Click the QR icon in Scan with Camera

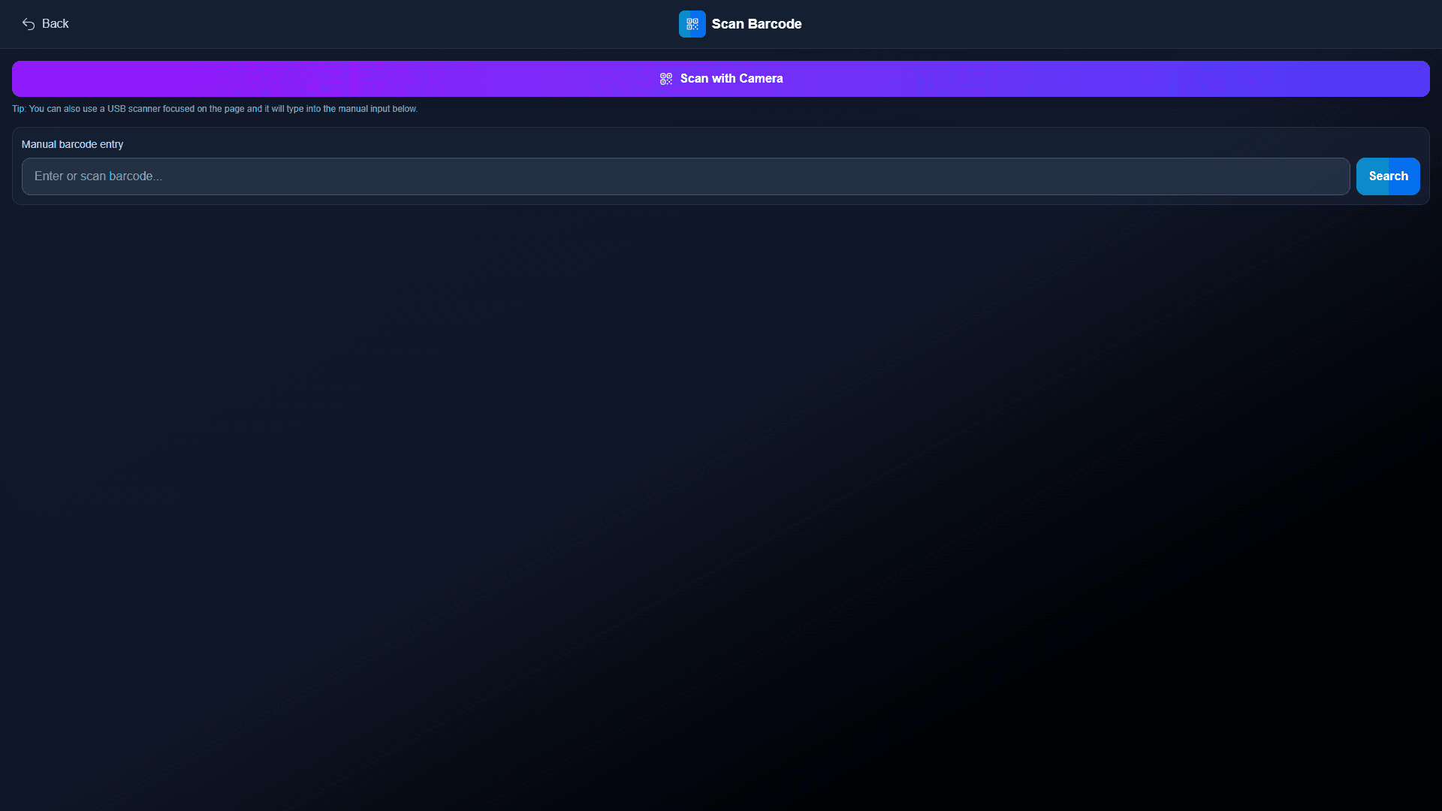(666, 79)
